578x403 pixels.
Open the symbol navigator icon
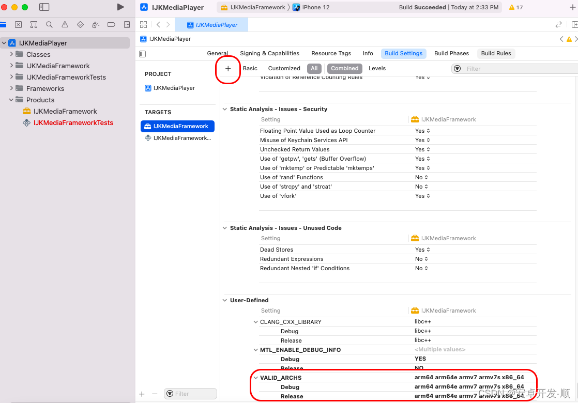coord(34,25)
